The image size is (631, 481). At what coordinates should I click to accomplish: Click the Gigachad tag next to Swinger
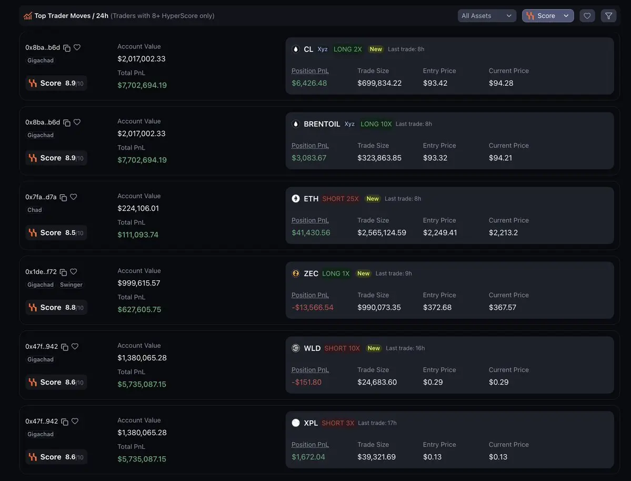pyautogui.click(x=40, y=285)
